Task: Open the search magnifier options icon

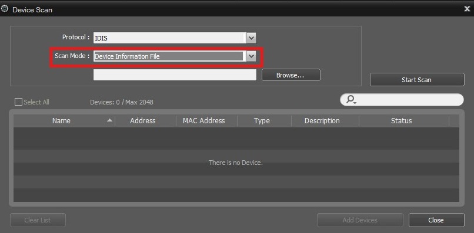Action: pos(351,100)
